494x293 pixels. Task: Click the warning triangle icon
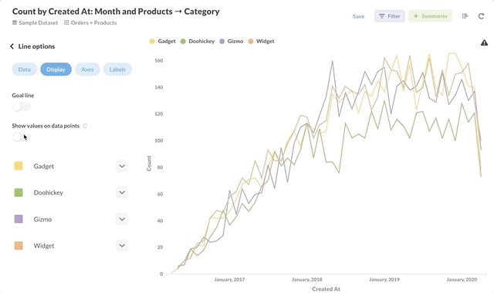point(484,42)
